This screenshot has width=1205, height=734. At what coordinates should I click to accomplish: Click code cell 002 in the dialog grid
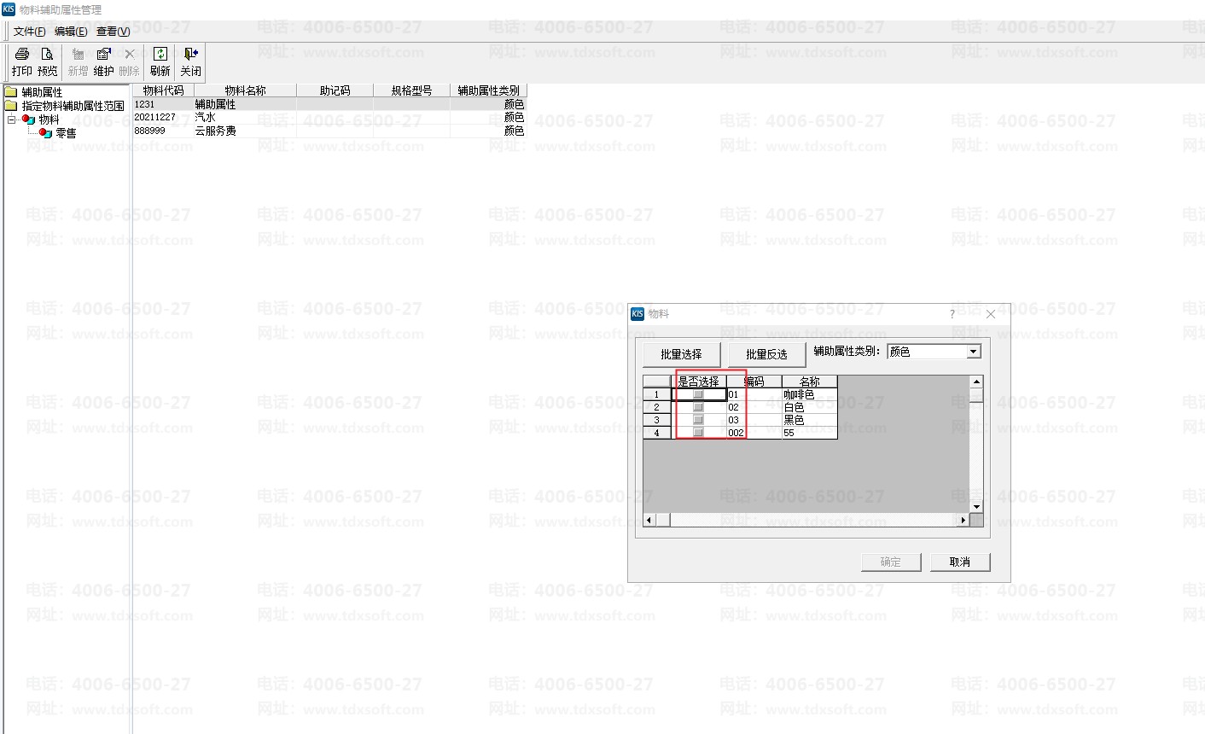[754, 433]
